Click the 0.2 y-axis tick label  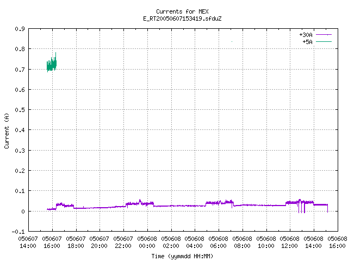[x=20, y=171]
